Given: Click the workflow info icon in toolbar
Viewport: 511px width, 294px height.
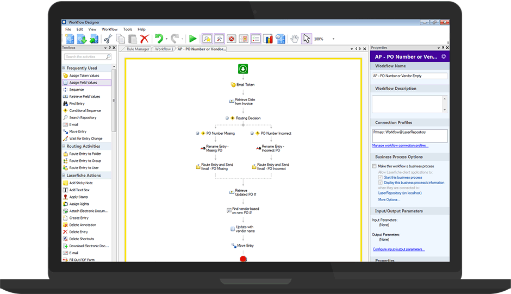Looking at the screenshot, I should 281,39.
